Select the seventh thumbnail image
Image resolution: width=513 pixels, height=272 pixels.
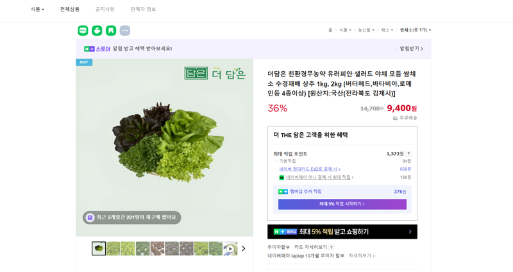coord(187,248)
